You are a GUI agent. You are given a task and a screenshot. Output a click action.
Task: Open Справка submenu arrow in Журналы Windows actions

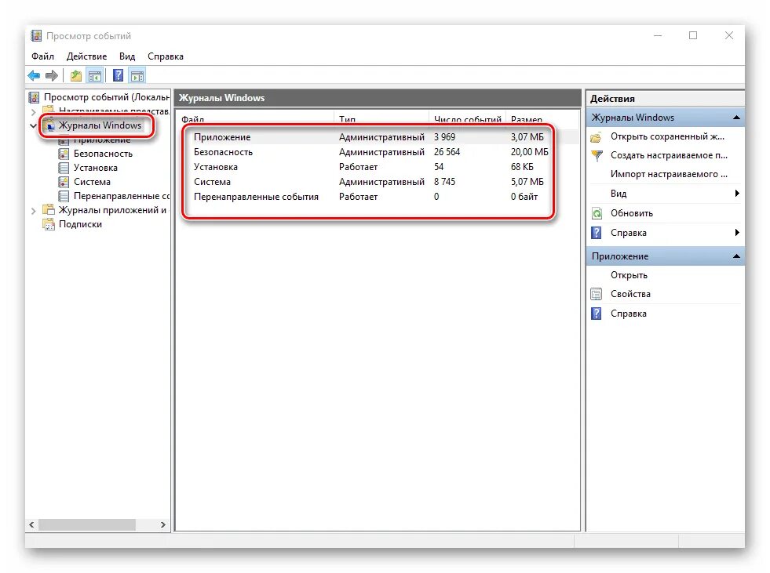[x=736, y=233]
